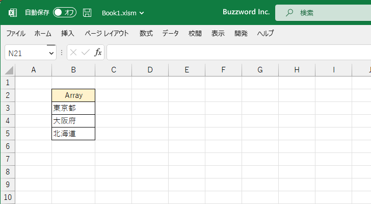Expand the Book1.xlsm filename dropdown
The height and width of the screenshot is (204, 371).
(142, 13)
